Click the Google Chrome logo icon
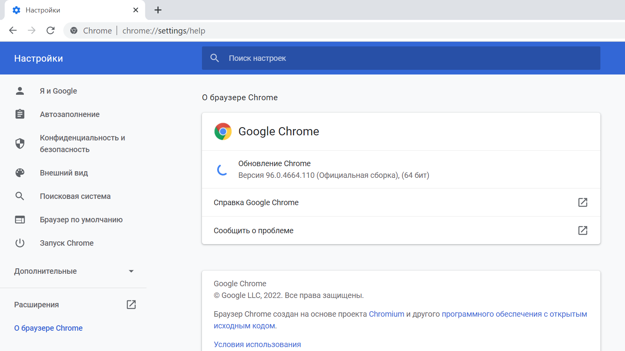The image size is (625, 351). point(223,131)
